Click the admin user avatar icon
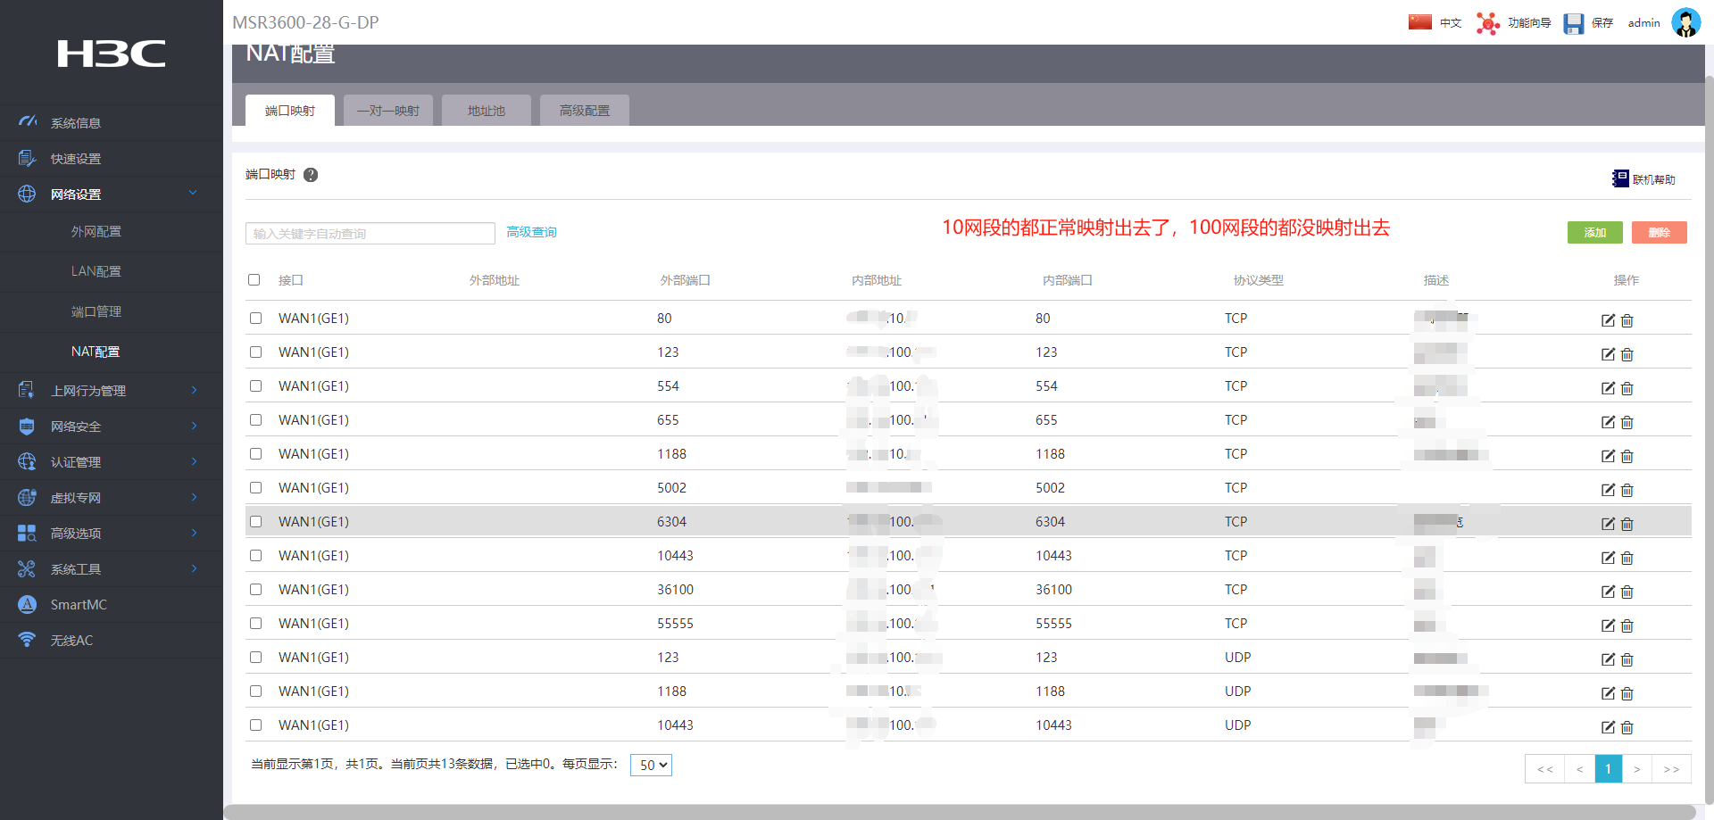The width and height of the screenshot is (1714, 820). tap(1685, 23)
